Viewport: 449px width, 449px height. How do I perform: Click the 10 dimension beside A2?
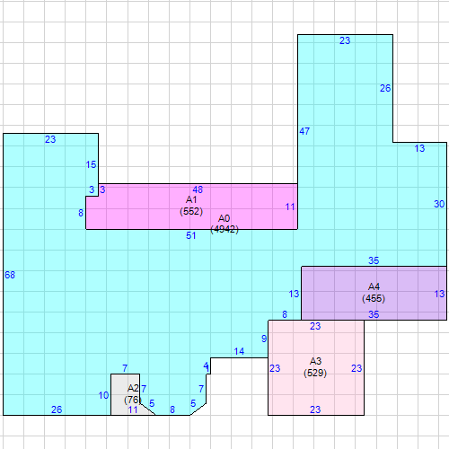(x=103, y=395)
